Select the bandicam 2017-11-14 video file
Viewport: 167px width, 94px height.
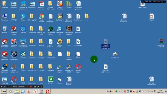(105, 68)
